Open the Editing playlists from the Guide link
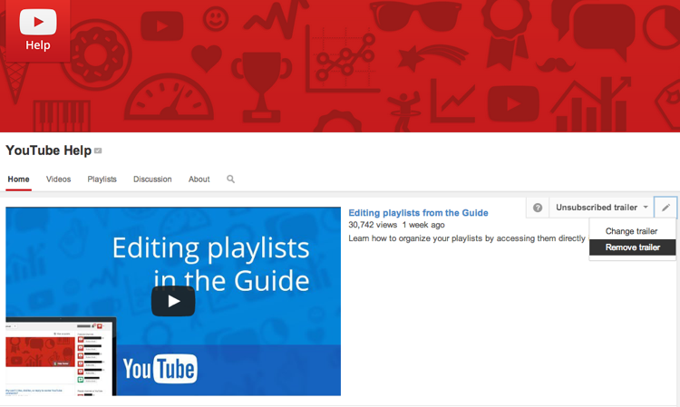 pos(419,213)
